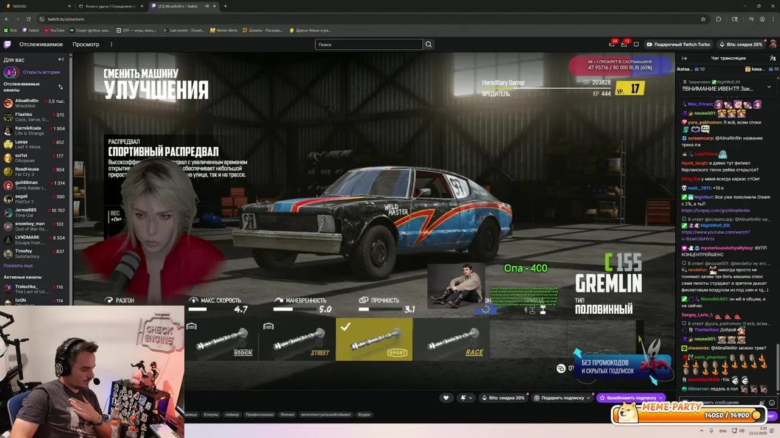This screenshot has width=780, height=438.
Task: Open notifications inbox with badge 12
Action: coord(624,44)
